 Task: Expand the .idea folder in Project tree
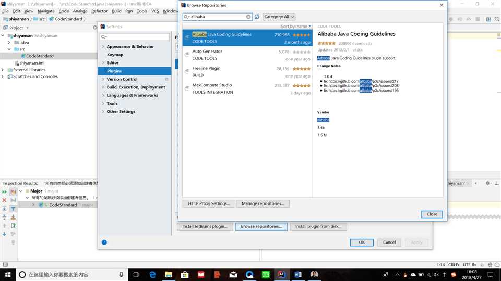(9, 42)
